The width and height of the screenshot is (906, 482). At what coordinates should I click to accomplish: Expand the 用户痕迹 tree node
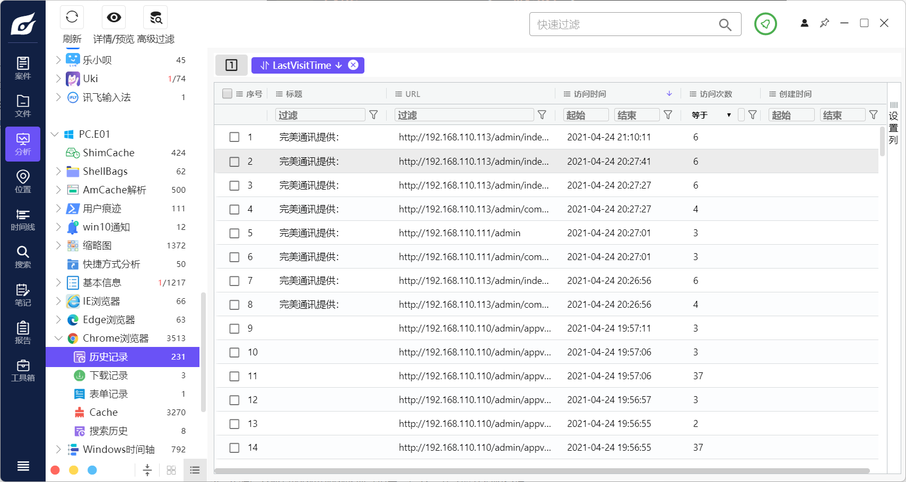(58, 208)
